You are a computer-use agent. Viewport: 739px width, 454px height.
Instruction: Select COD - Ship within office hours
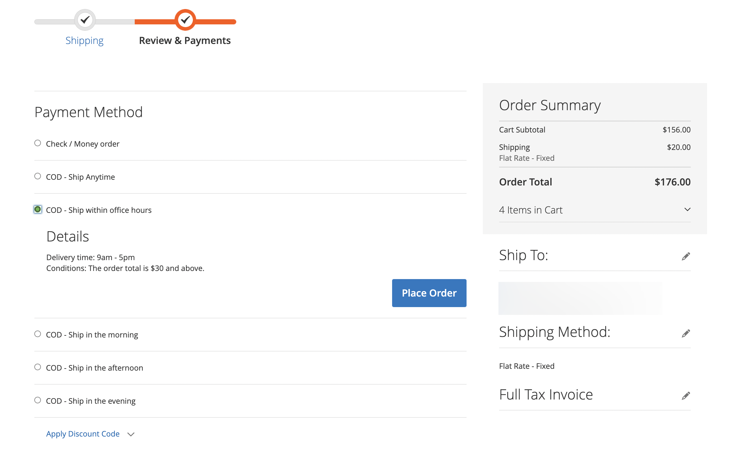[x=37, y=209]
